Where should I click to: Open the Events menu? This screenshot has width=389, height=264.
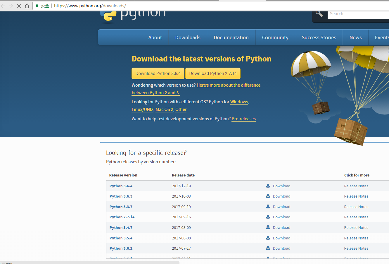click(x=381, y=37)
